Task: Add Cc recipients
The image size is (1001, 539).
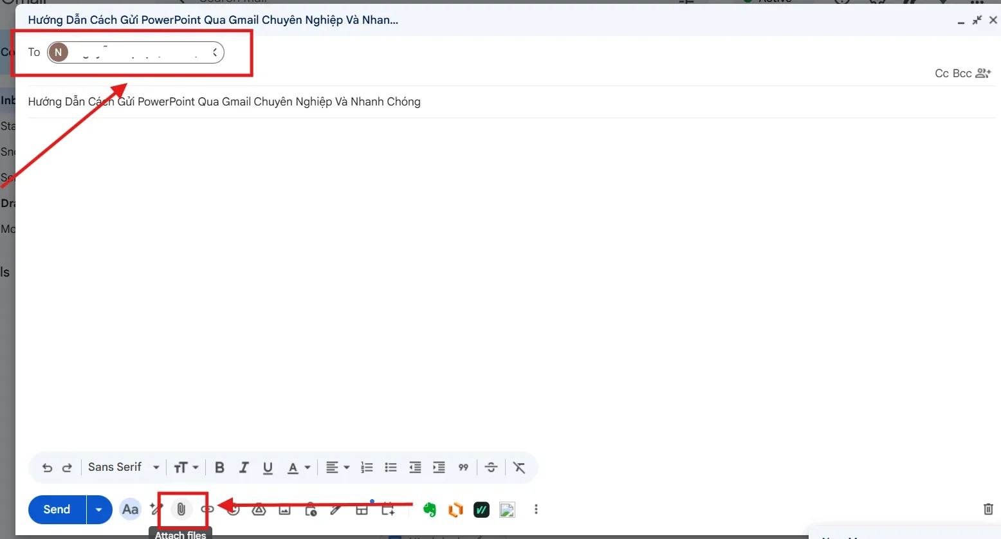Action: 942,73
